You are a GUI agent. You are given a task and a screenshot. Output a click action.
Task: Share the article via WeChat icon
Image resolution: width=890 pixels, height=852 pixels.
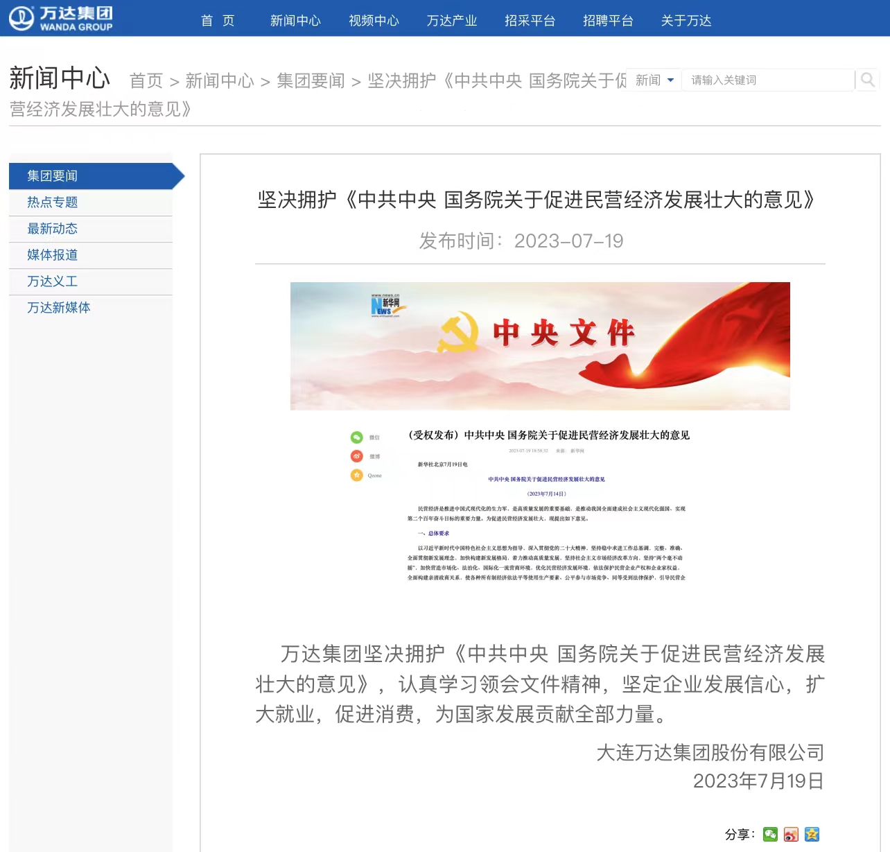[x=770, y=834]
